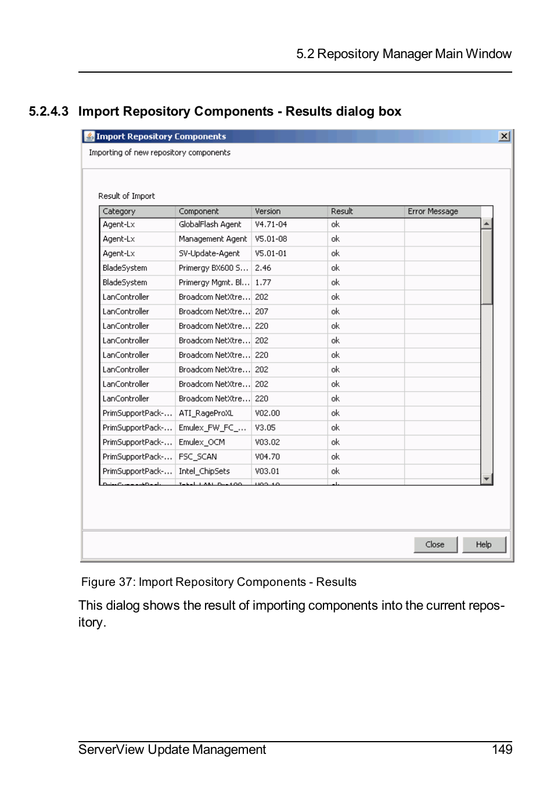Click version V02.00 cell

[290, 413]
